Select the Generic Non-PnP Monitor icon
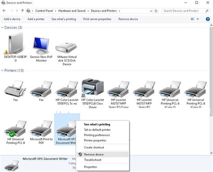This screenshot has width=213, height=172. pyautogui.click(x=41, y=46)
